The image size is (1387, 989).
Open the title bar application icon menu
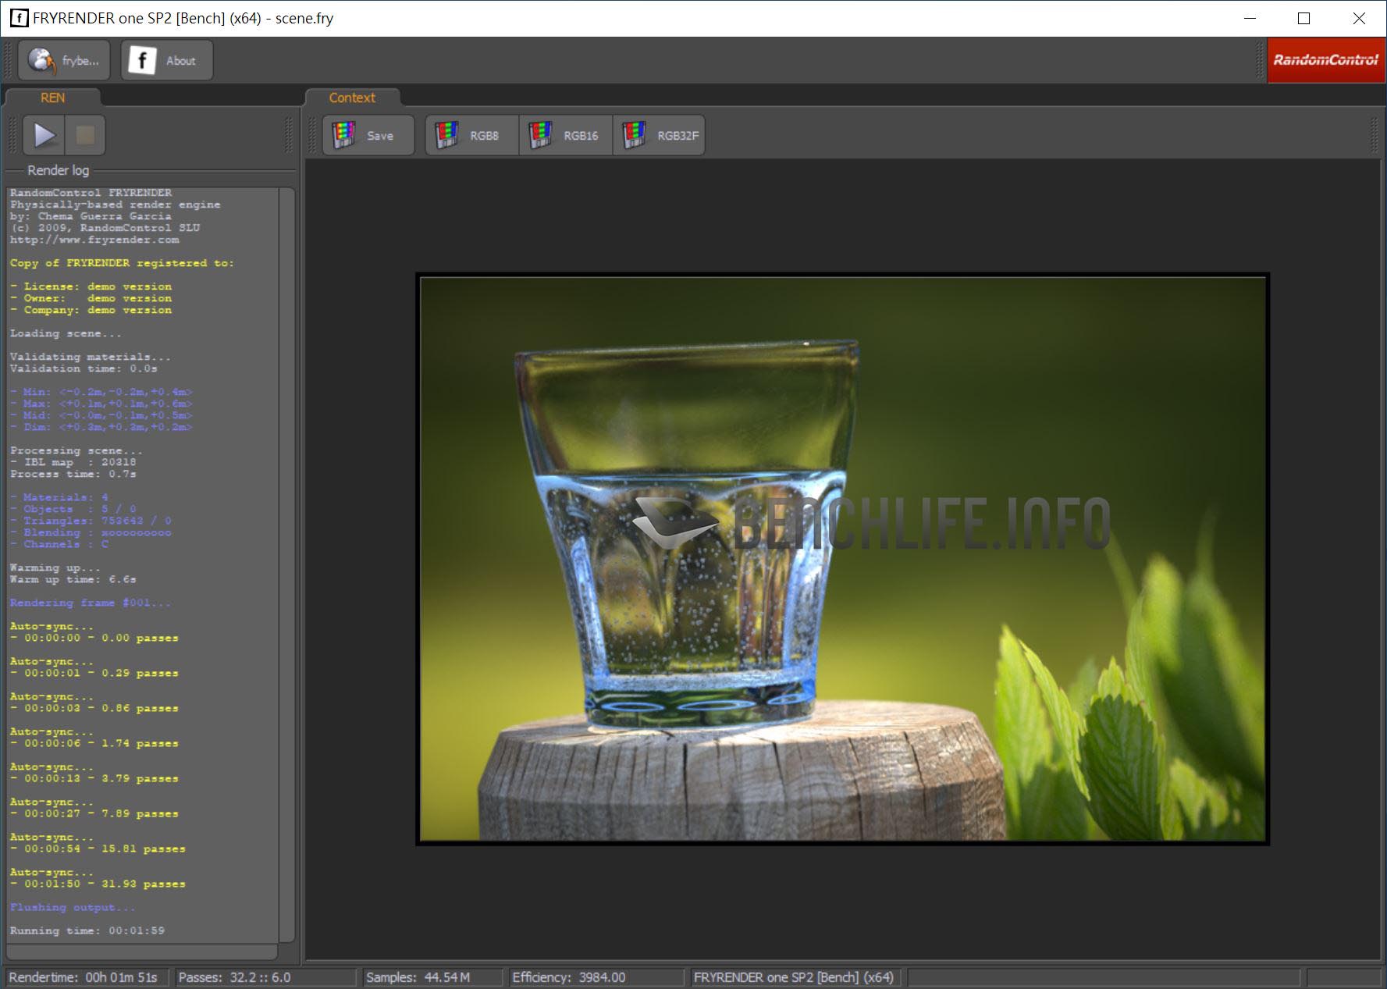pos(19,18)
